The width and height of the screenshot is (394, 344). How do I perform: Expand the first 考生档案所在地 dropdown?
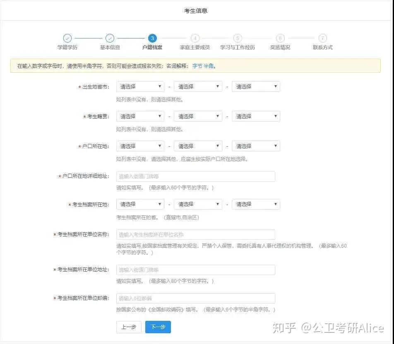pyautogui.click(x=140, y=204)
